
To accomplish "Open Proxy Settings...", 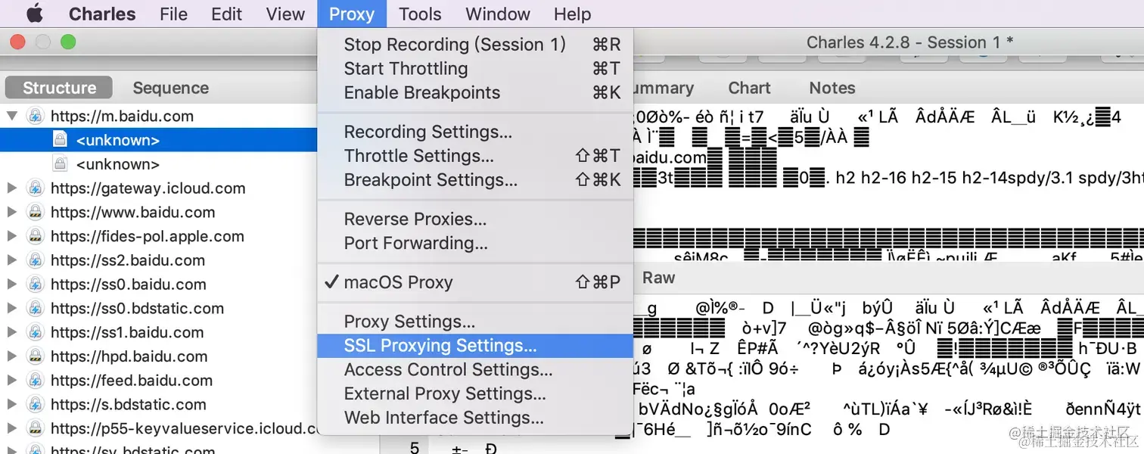I will pyautogui.click(x=475, y=322).
